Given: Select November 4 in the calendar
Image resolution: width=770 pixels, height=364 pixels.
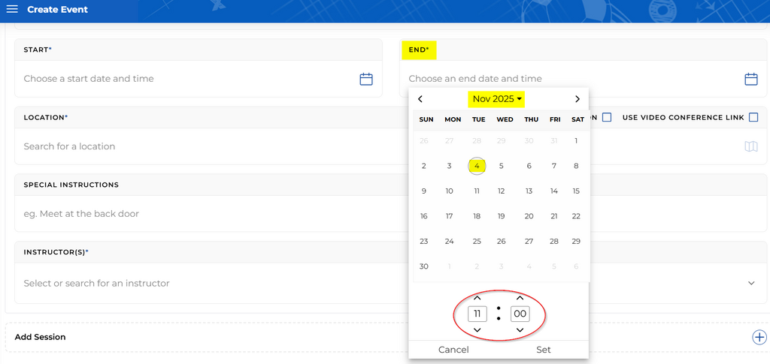Looking at the screenshot, I should pyautogui.click(x=477, y=166).
